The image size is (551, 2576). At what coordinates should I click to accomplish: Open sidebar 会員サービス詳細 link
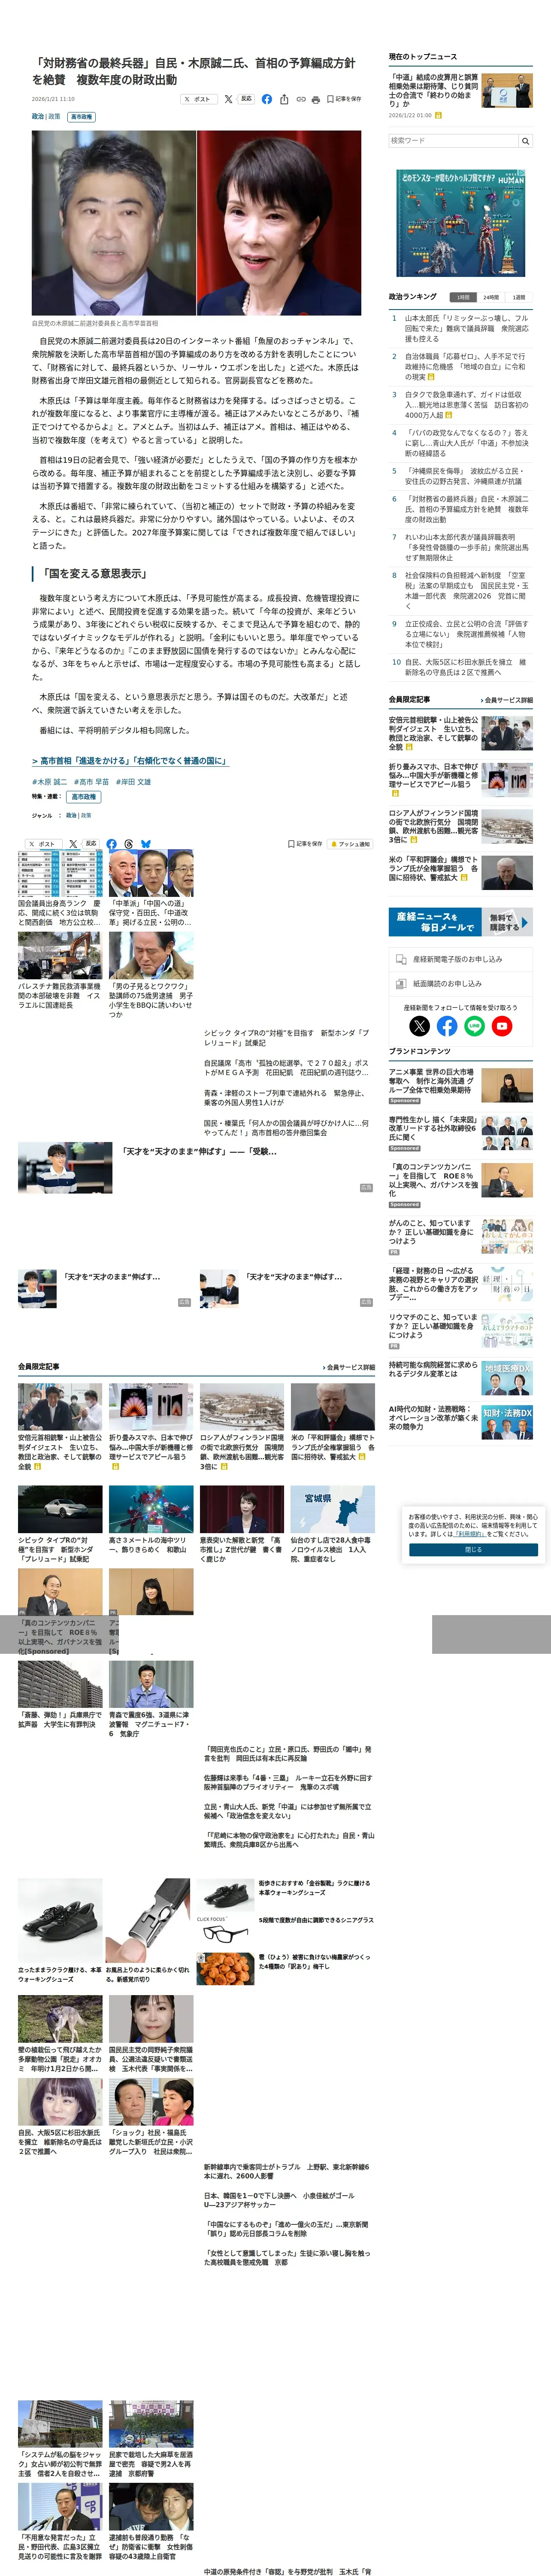point(506,700)
